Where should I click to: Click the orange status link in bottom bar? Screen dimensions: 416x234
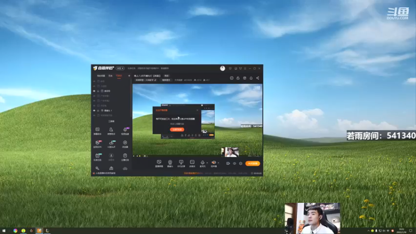click(193, 173)
